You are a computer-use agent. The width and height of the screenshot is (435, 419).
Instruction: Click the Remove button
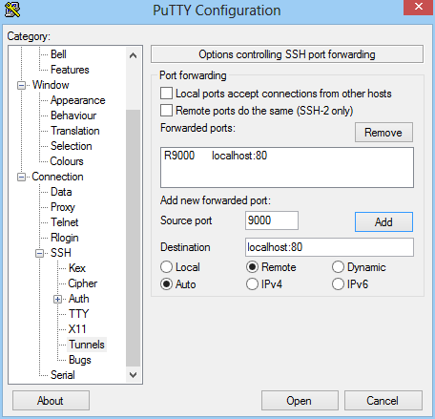tap(383, 133)
